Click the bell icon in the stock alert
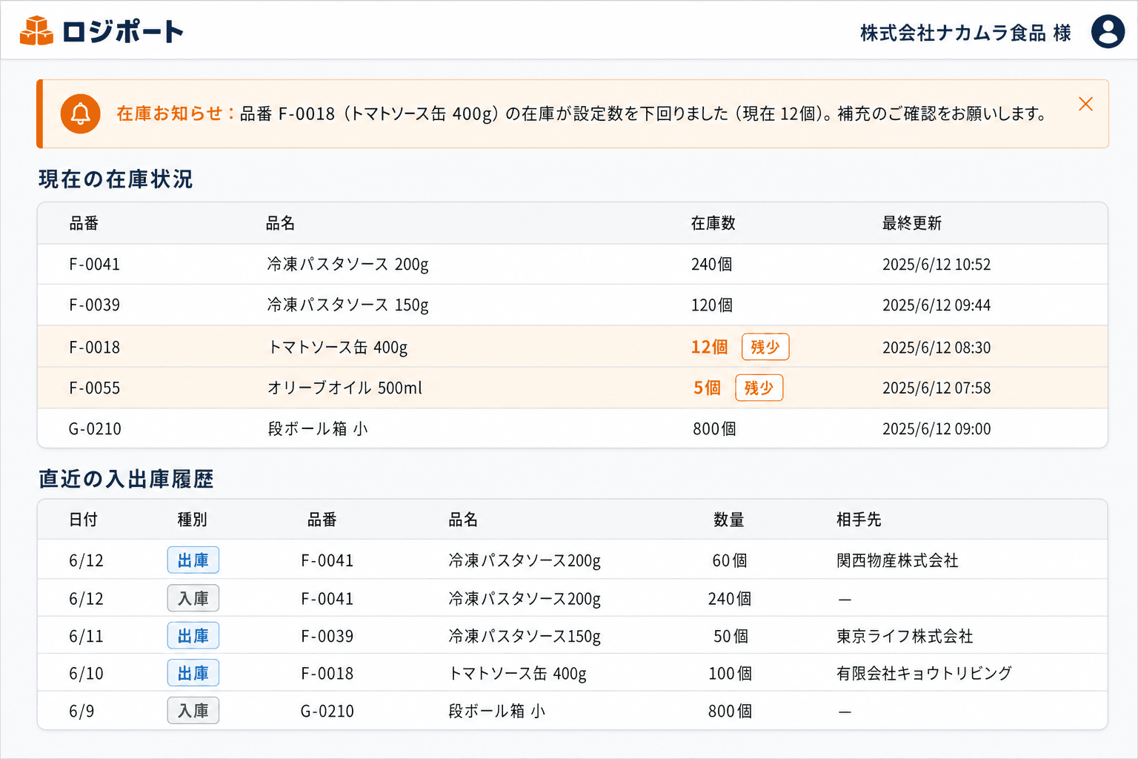 tap(80, 113)
